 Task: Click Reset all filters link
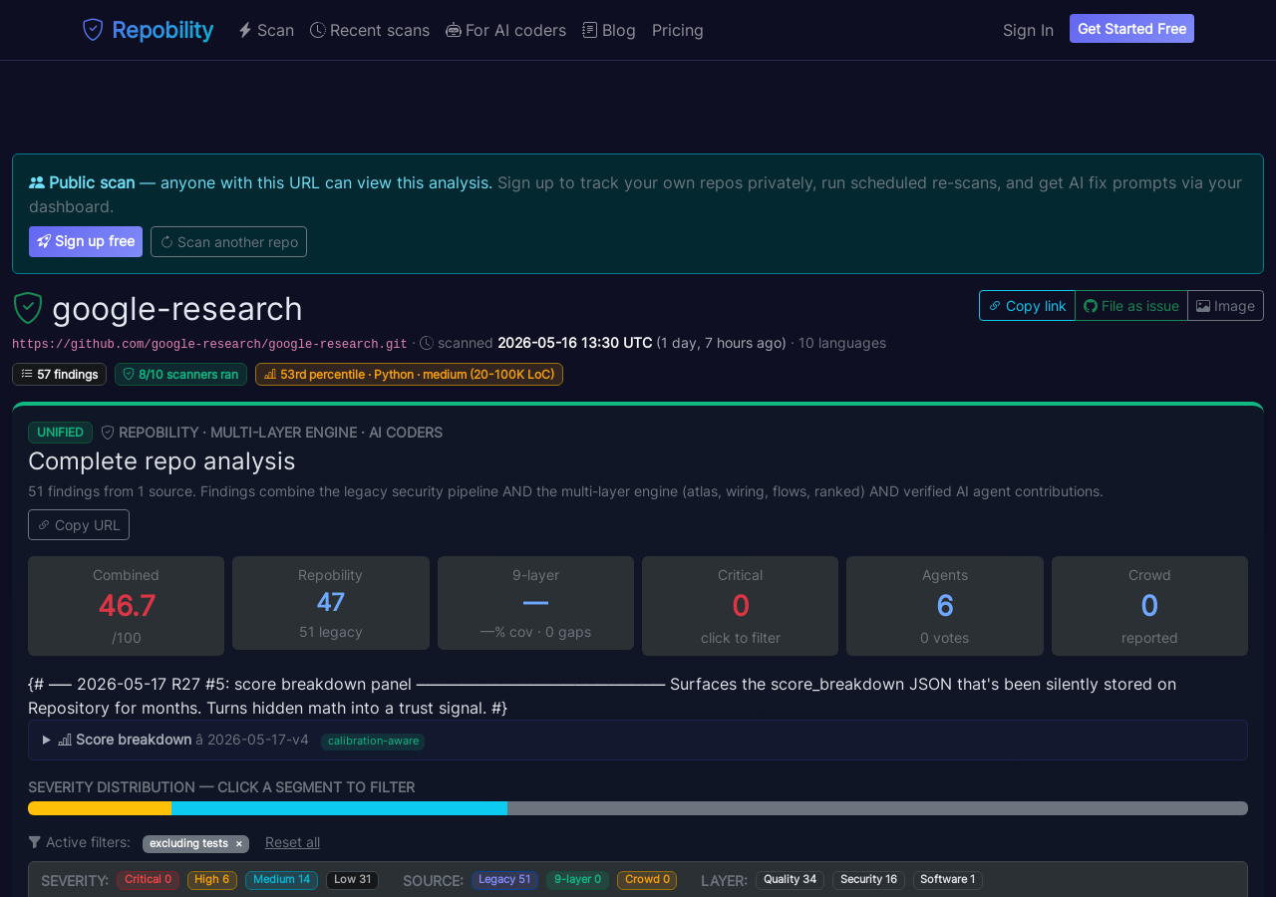[292, 842]
